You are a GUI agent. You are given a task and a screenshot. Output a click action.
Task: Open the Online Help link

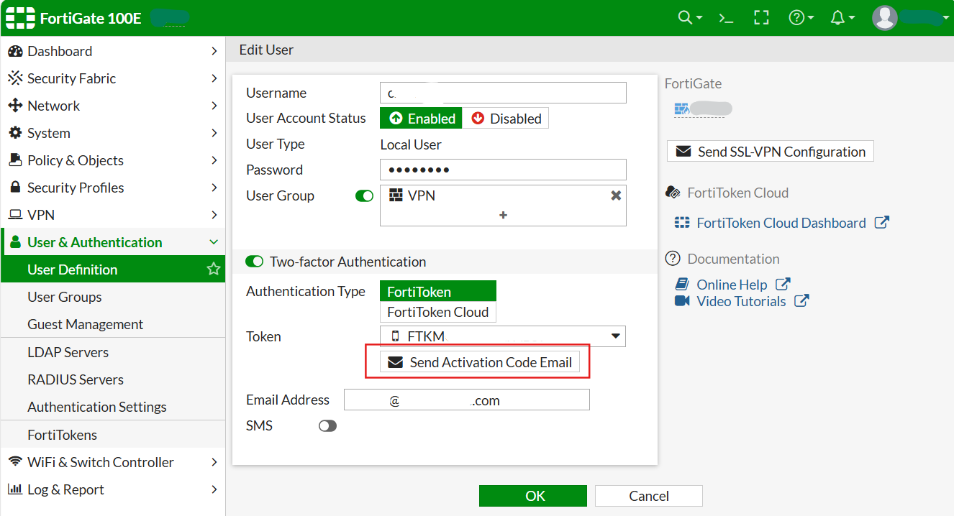732,285
